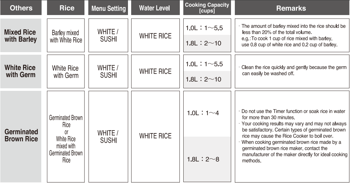Select the Germinated Brown Rice row label
This screenshot has width=350, height=183.
coord(21,135)
